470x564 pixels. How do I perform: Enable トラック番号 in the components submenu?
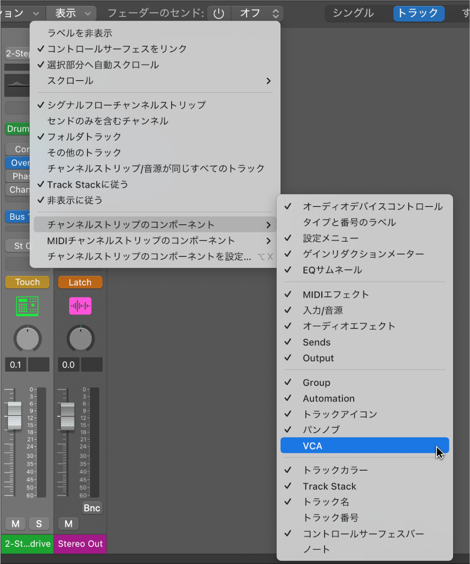tap(326, 518)
